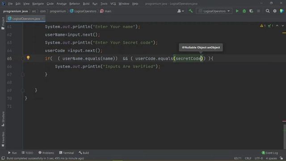
Task: Click the disabled stop button
Action: [258, 11]
